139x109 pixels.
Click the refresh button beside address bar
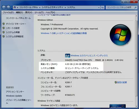point(103,7)
